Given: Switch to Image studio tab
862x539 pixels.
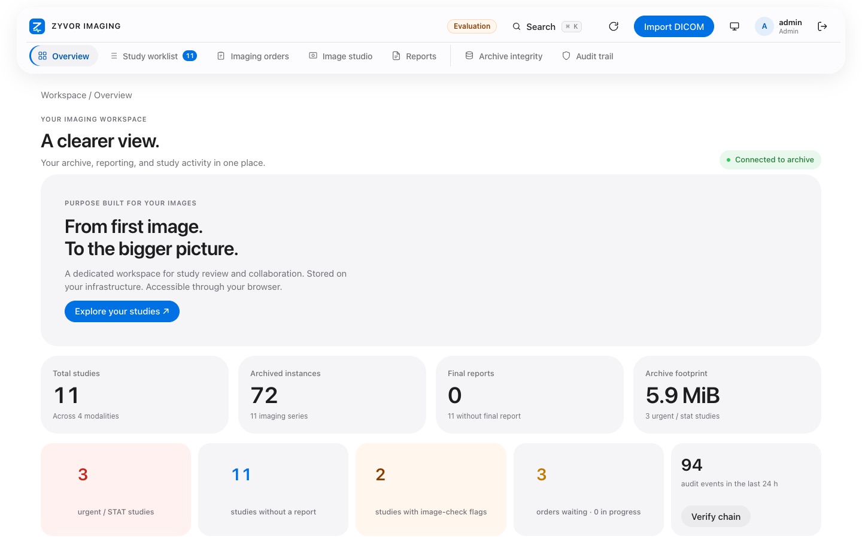Looking at the screenshot, I should tap(341, 56).
